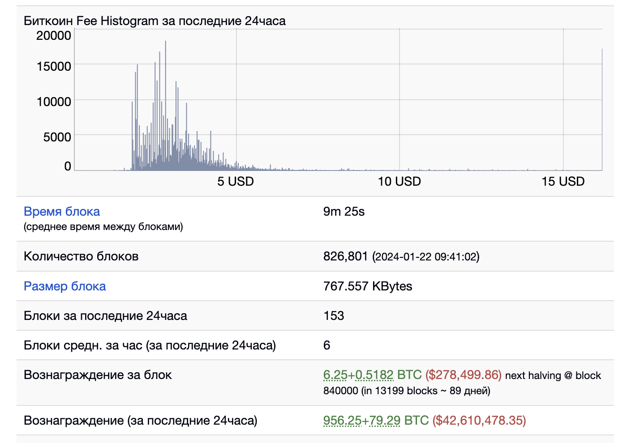This screenshot has width=627, height=443.
Task: Click the 79.29 daily fees value
Action: pyautogui.click(x=385, y=421)
